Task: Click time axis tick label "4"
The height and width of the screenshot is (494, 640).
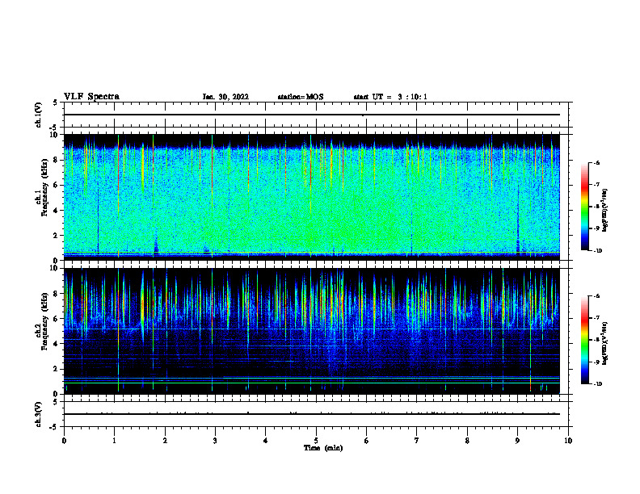Action: pyautogui.click(x=266, y=441)
